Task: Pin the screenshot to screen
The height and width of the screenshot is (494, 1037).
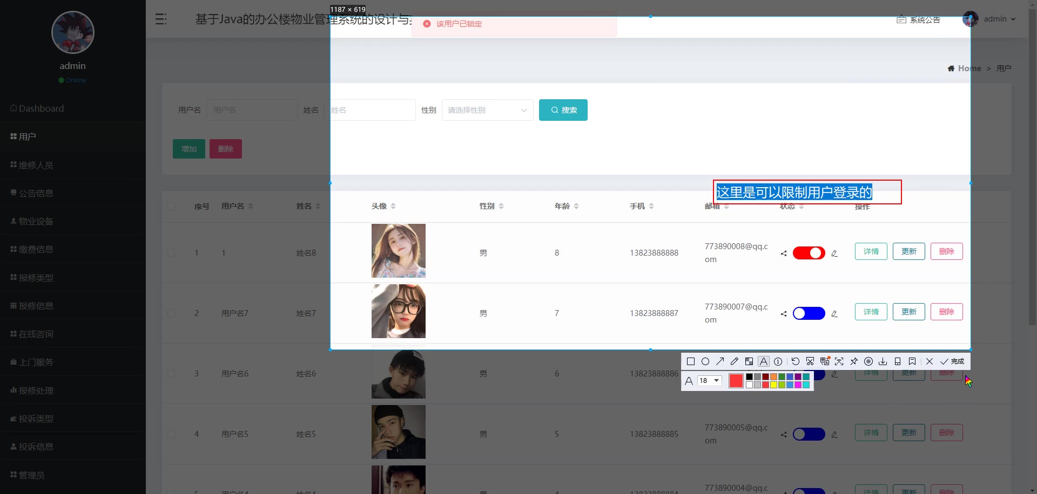Action: tap(854, 361)
